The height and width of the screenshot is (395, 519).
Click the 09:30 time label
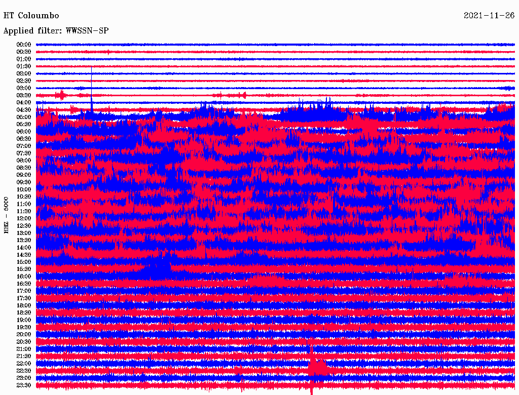click(24, 182)
